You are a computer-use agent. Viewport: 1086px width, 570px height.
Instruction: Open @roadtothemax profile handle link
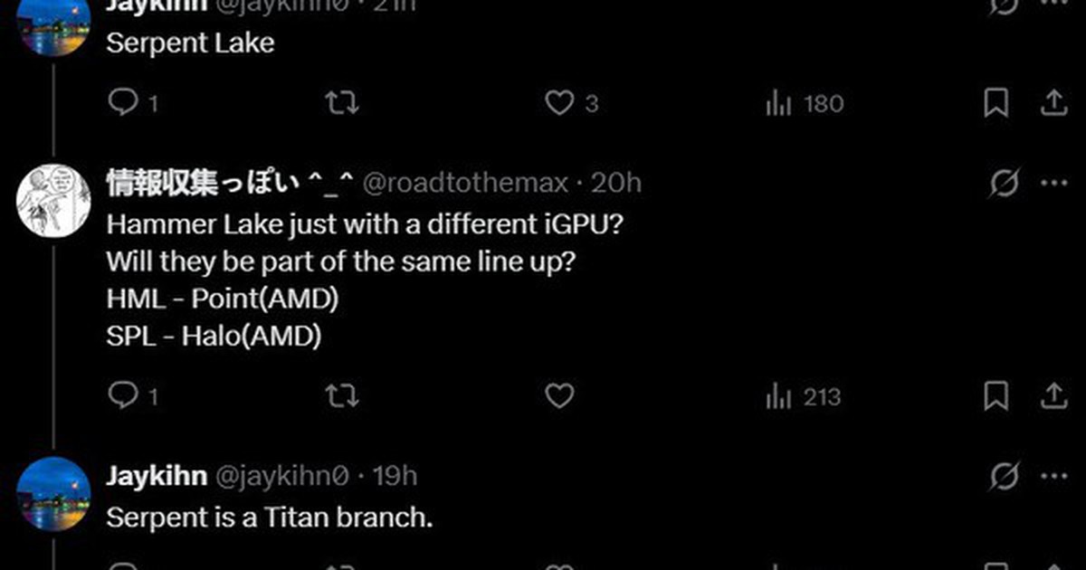[x=465, y=184]
